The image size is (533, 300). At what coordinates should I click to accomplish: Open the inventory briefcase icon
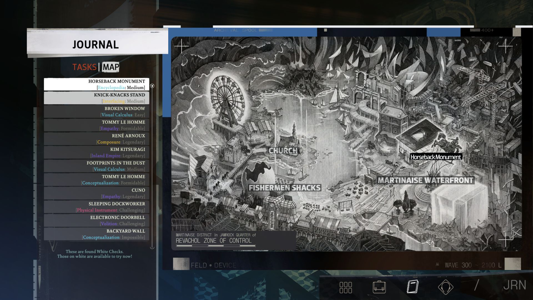[379, 287]
